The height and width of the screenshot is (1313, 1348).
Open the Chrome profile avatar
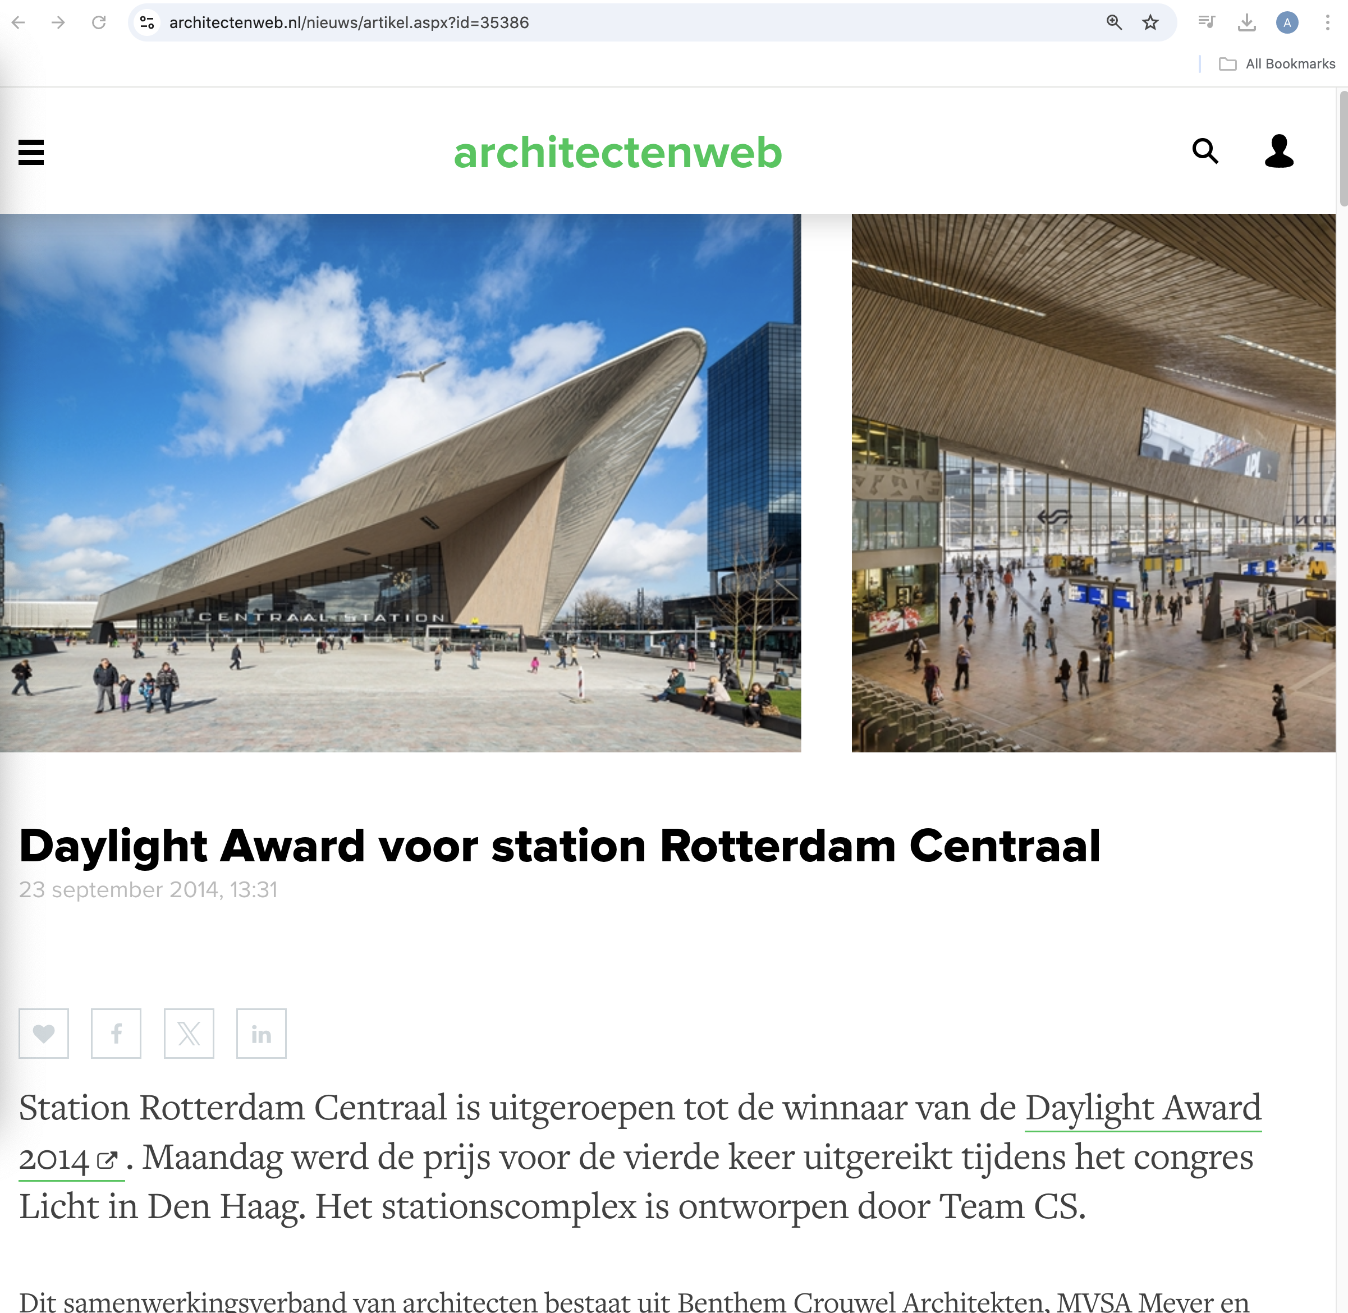[1287, 23]
